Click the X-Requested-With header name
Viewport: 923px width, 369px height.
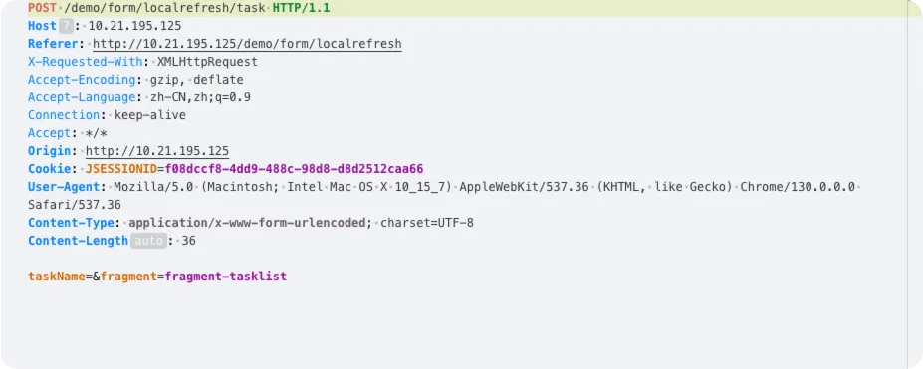pos(86,62)
